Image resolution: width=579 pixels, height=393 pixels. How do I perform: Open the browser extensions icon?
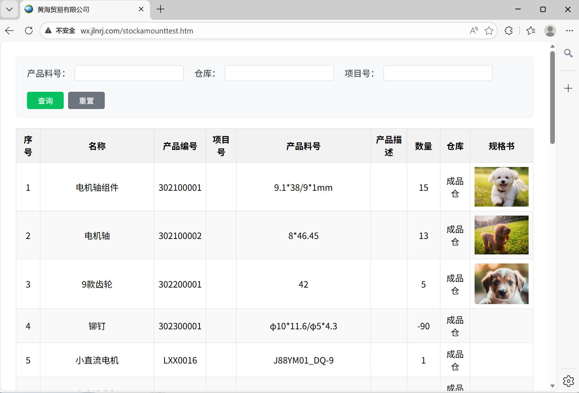[x=508, y=31]
